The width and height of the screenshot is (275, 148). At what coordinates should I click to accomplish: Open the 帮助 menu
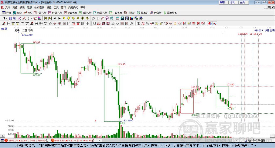coord(83,7)
